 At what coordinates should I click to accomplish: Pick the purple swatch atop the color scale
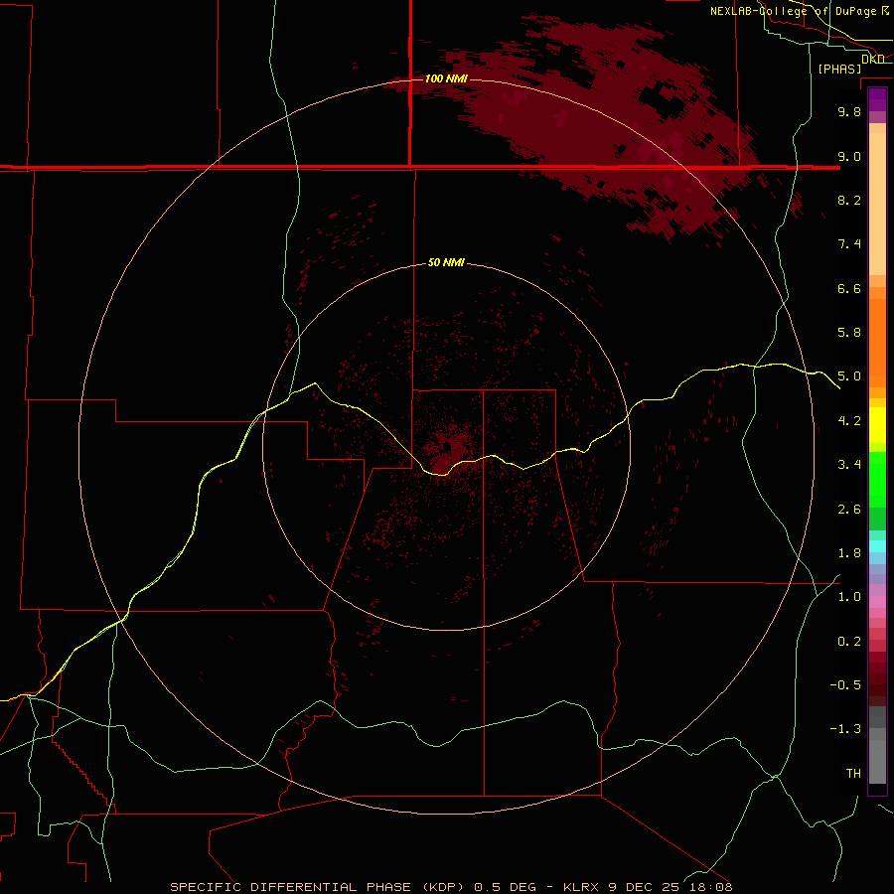click(x=877, y=99)
